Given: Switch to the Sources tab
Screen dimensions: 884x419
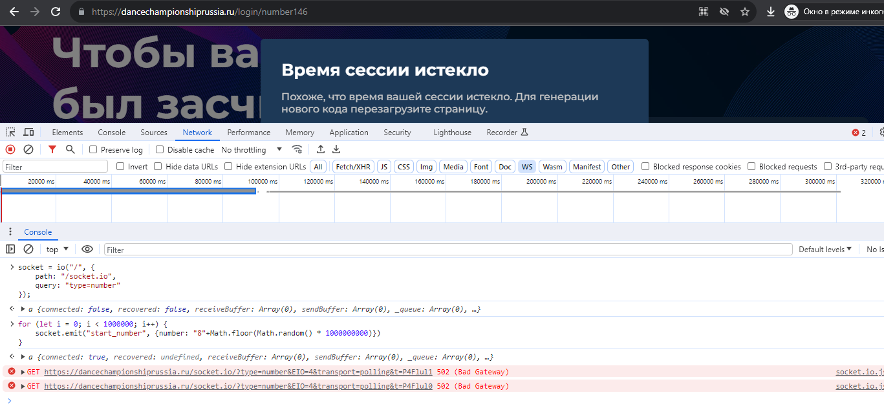Looking at the screenshot, I should 154,133.
